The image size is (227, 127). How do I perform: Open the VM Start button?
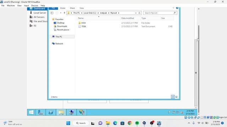pos(31,112)
